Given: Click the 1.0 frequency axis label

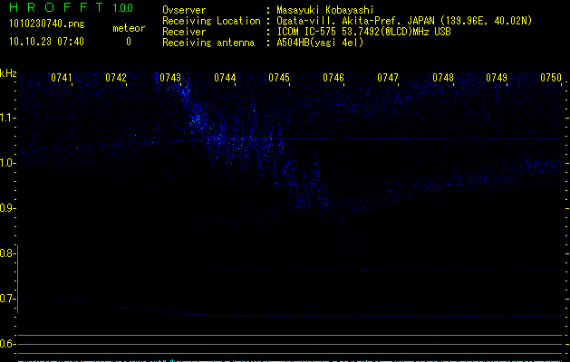Looking at the screenshot, I should 7,163.
